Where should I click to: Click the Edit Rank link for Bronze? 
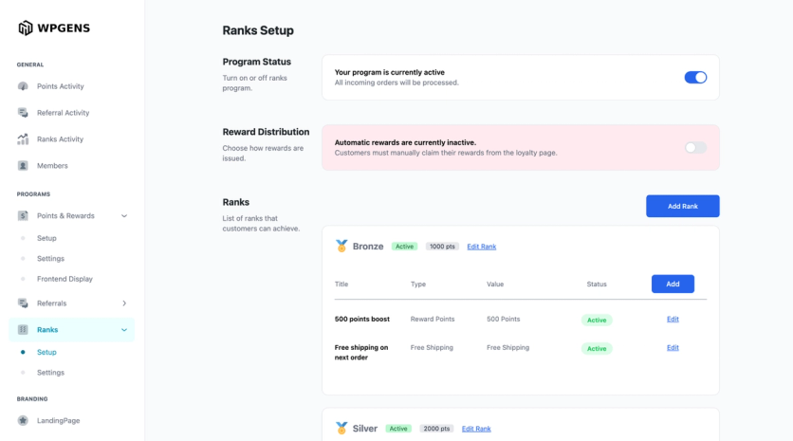[482, 247]
